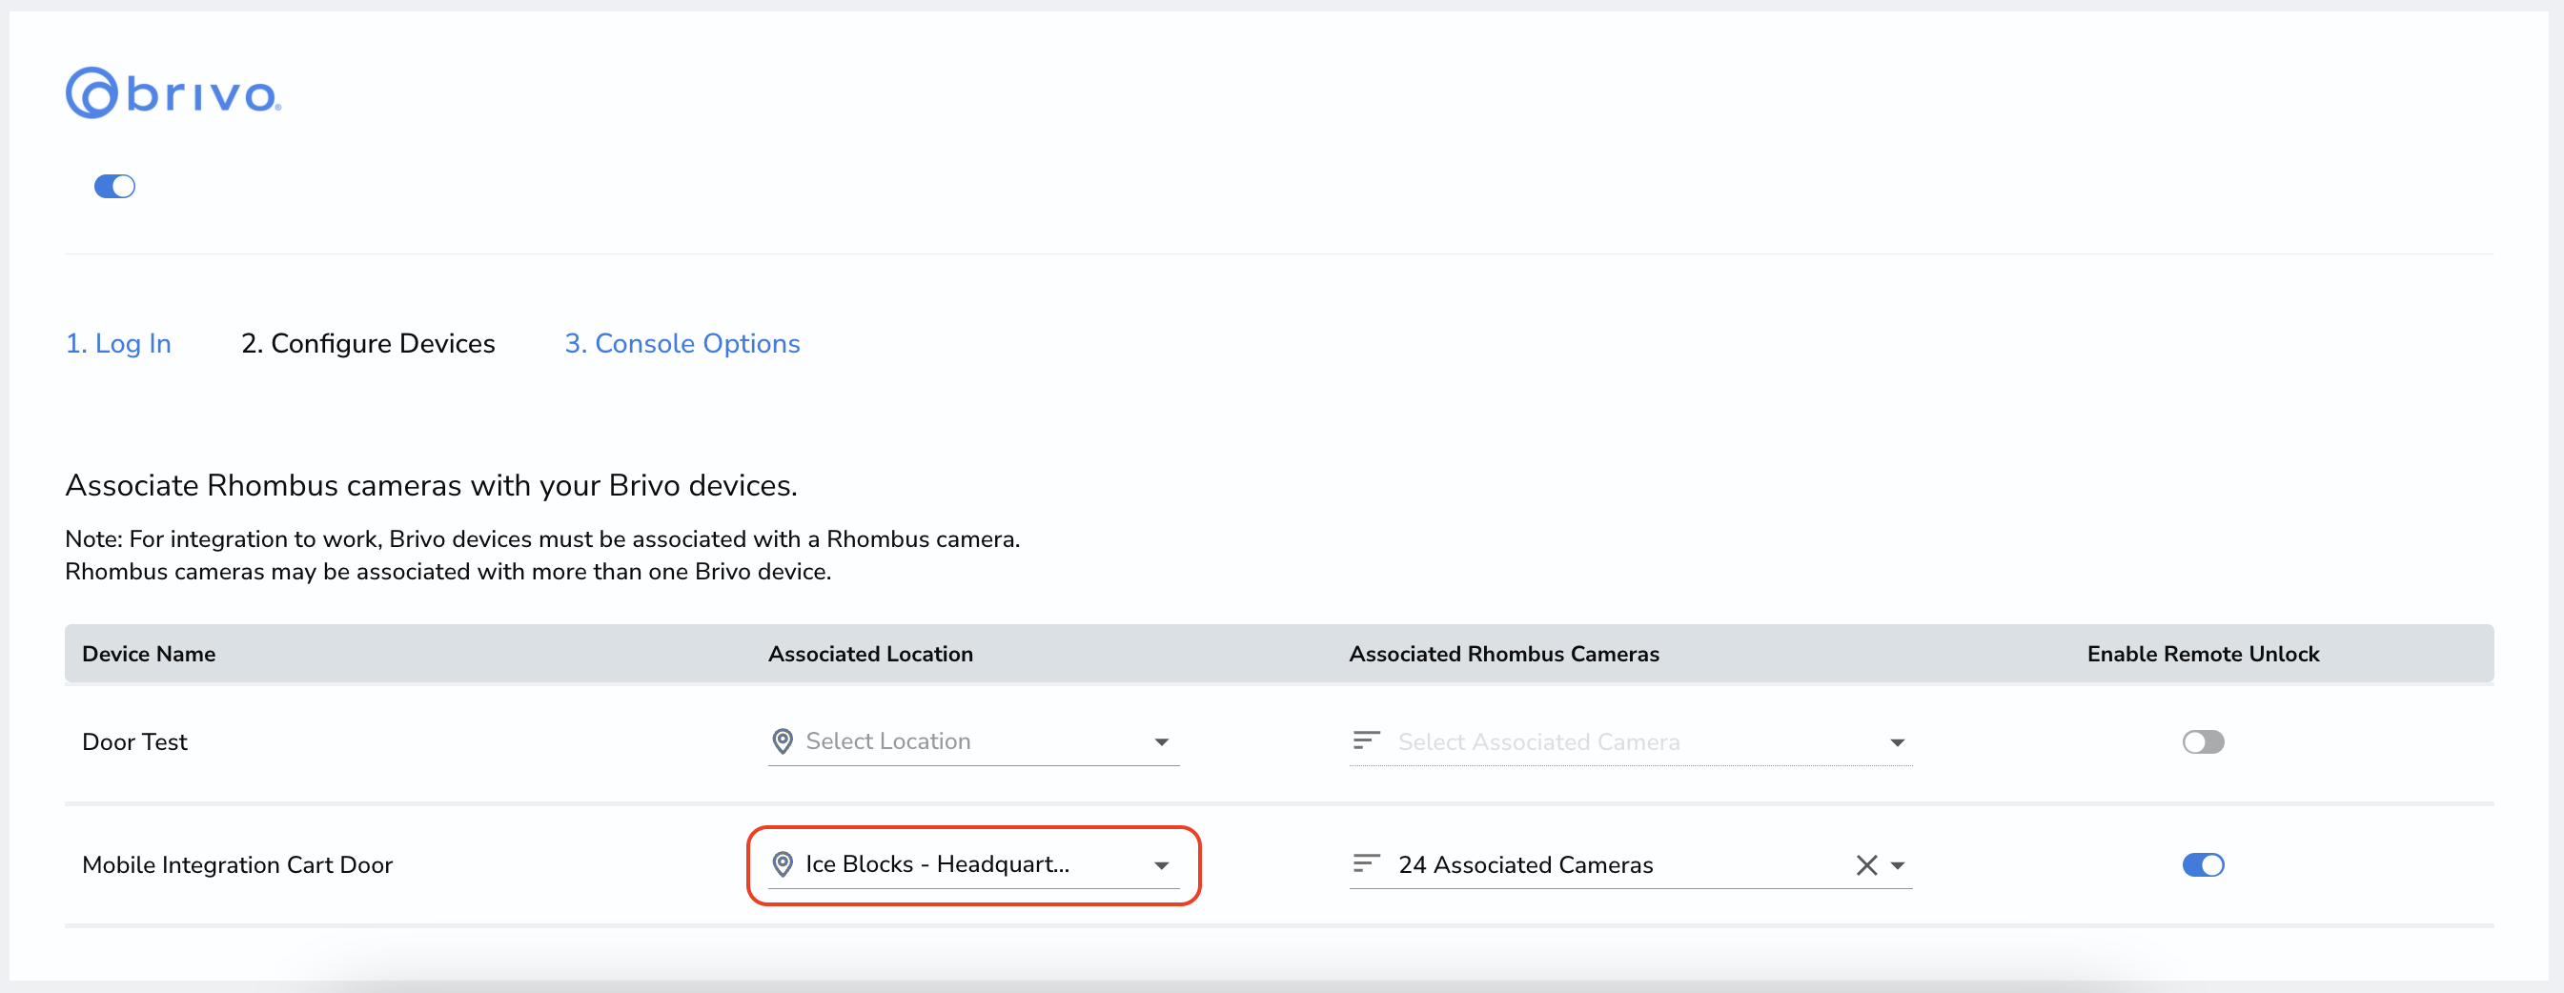Toggle the Brivo integration switch
The height and width of the screenshot is (993, 2564).
point(114,186)
